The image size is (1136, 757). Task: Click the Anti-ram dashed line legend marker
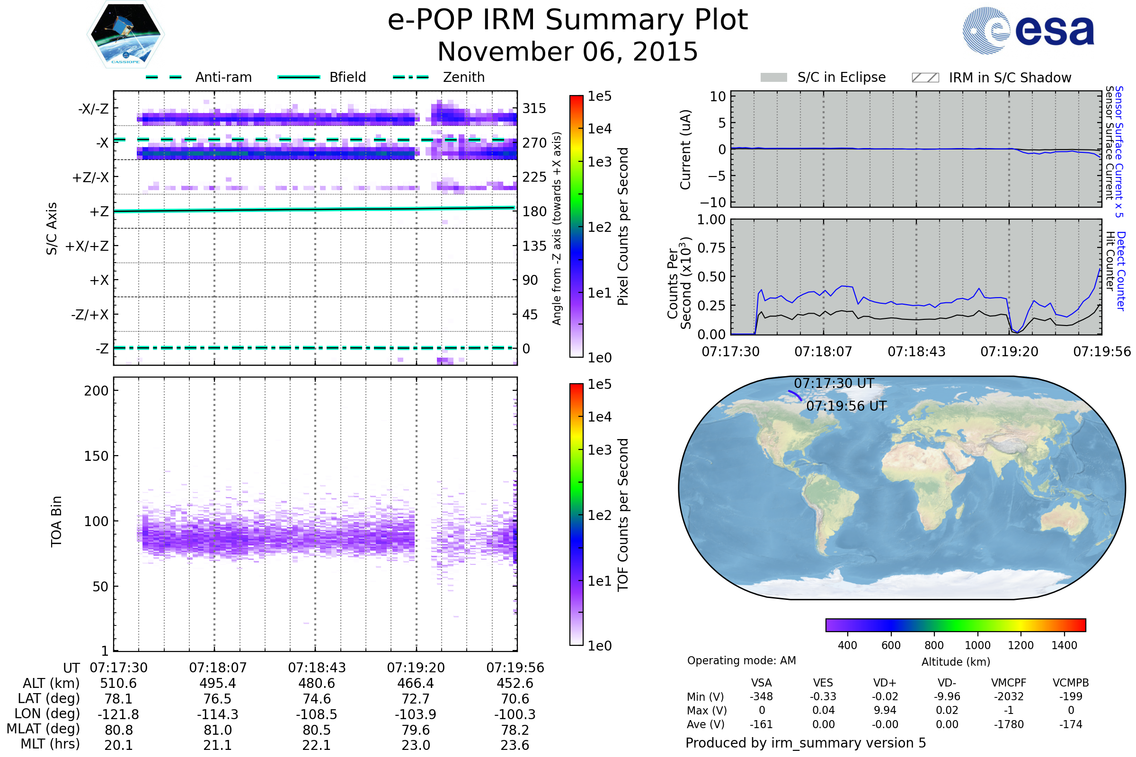(164, 77)
